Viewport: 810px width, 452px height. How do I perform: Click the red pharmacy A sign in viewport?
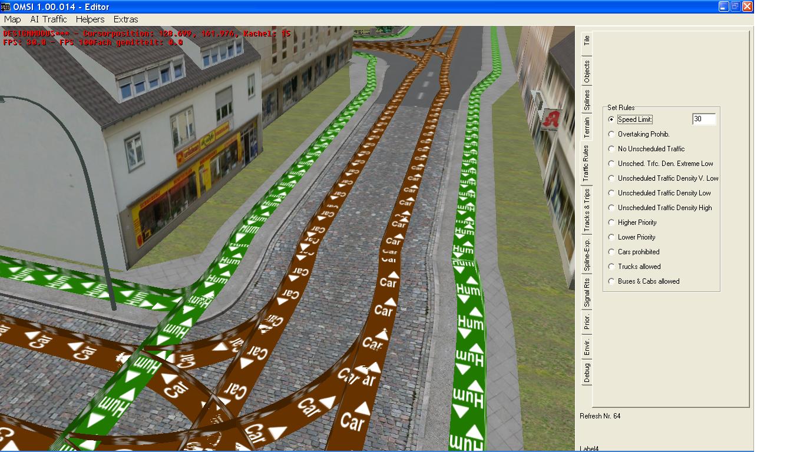(x=552, y=118)
